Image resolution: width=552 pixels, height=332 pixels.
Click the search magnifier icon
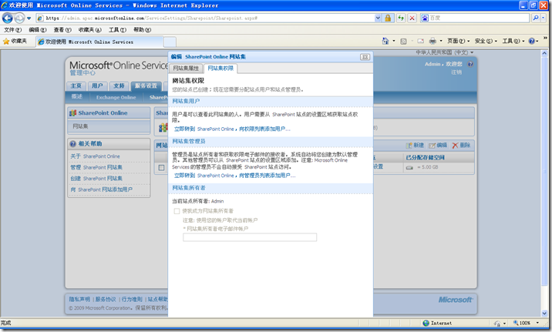coord(536,18)
